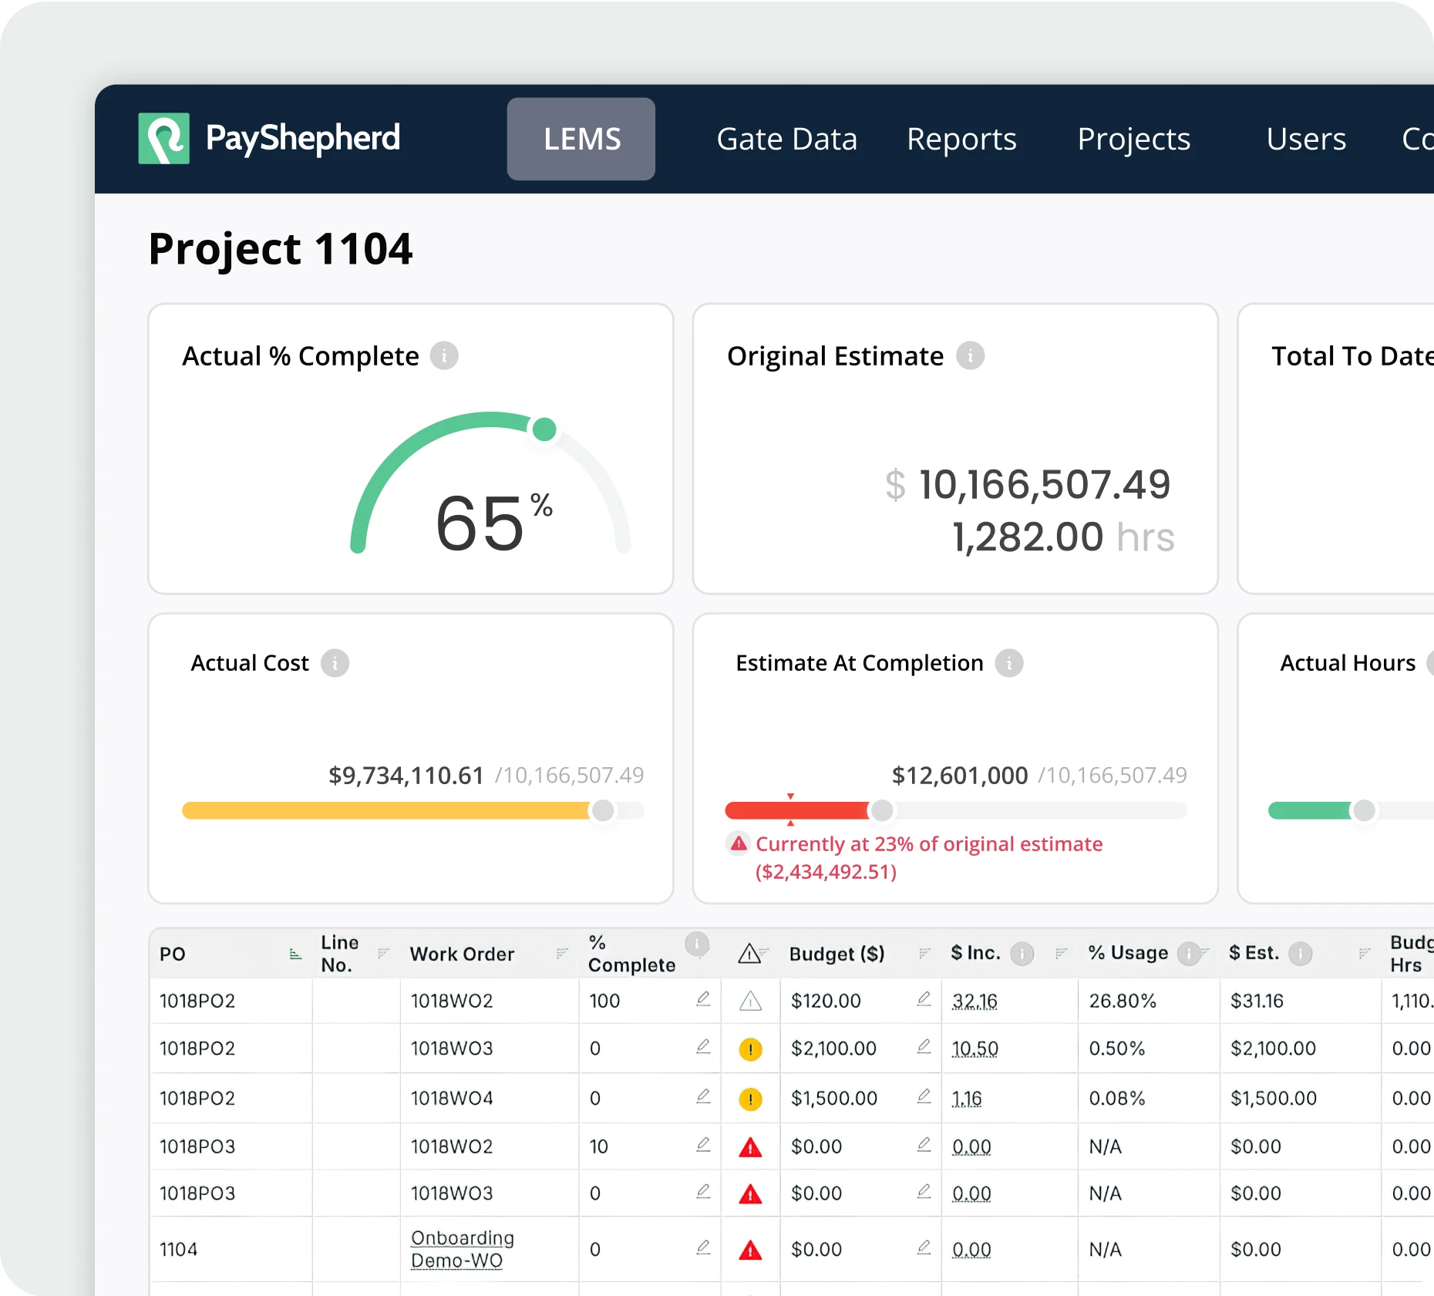Switch to the Gate Data tab
The width and height of the screenshot is (1434, 1296).
(786, 140)
